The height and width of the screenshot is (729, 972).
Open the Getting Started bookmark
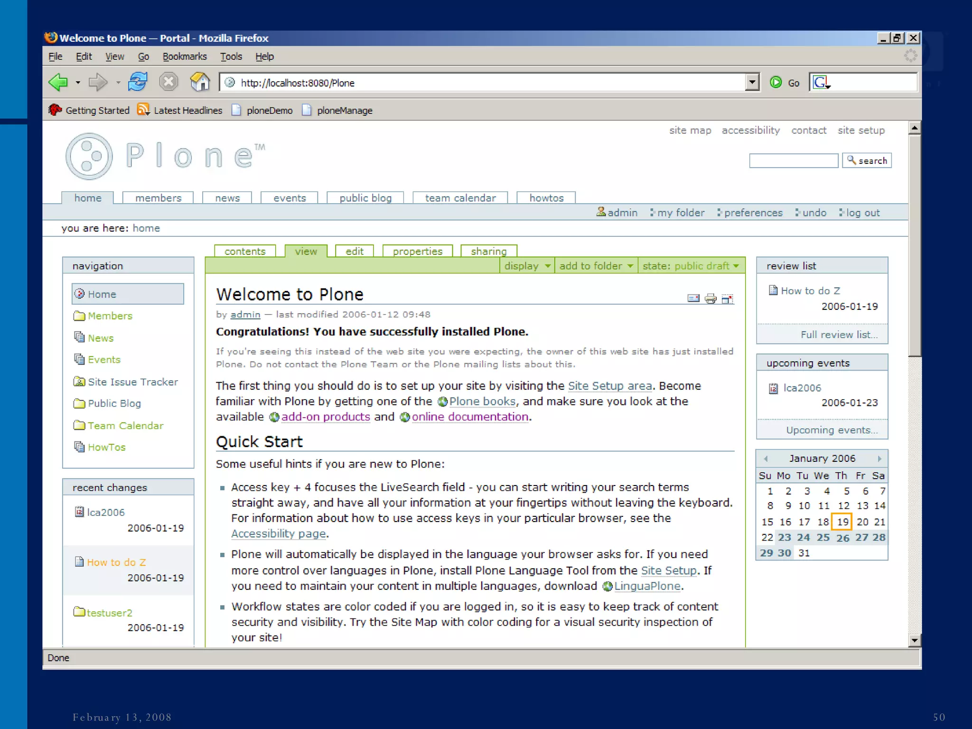[89, 110]
